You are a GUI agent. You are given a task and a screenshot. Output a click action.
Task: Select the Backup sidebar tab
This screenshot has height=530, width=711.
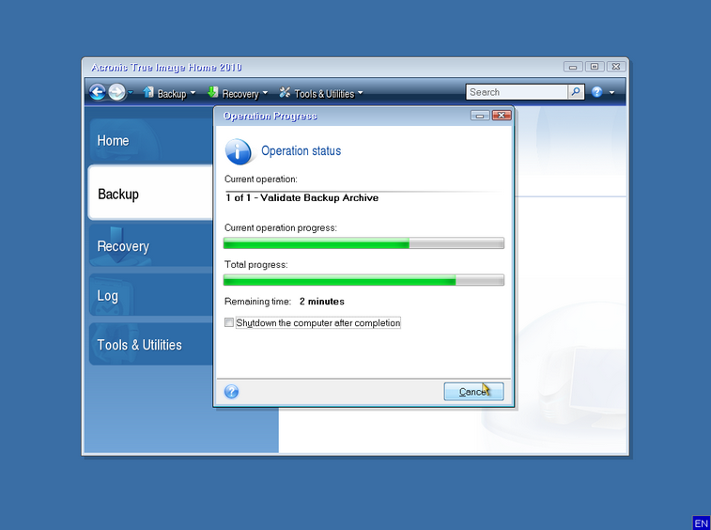tap(150, 194)
